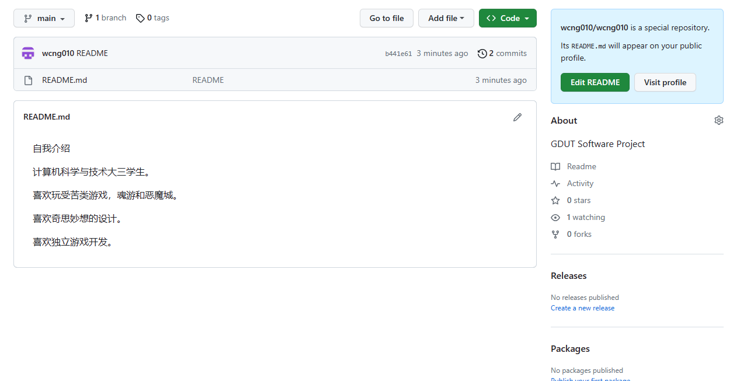Click Create a new release link

(x=582, y=308)
